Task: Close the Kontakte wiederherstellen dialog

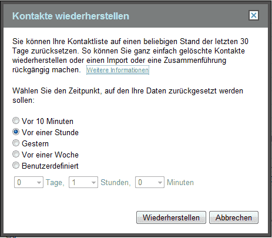Action: [254, 15]
